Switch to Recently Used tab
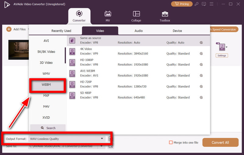 click(61, 31)
